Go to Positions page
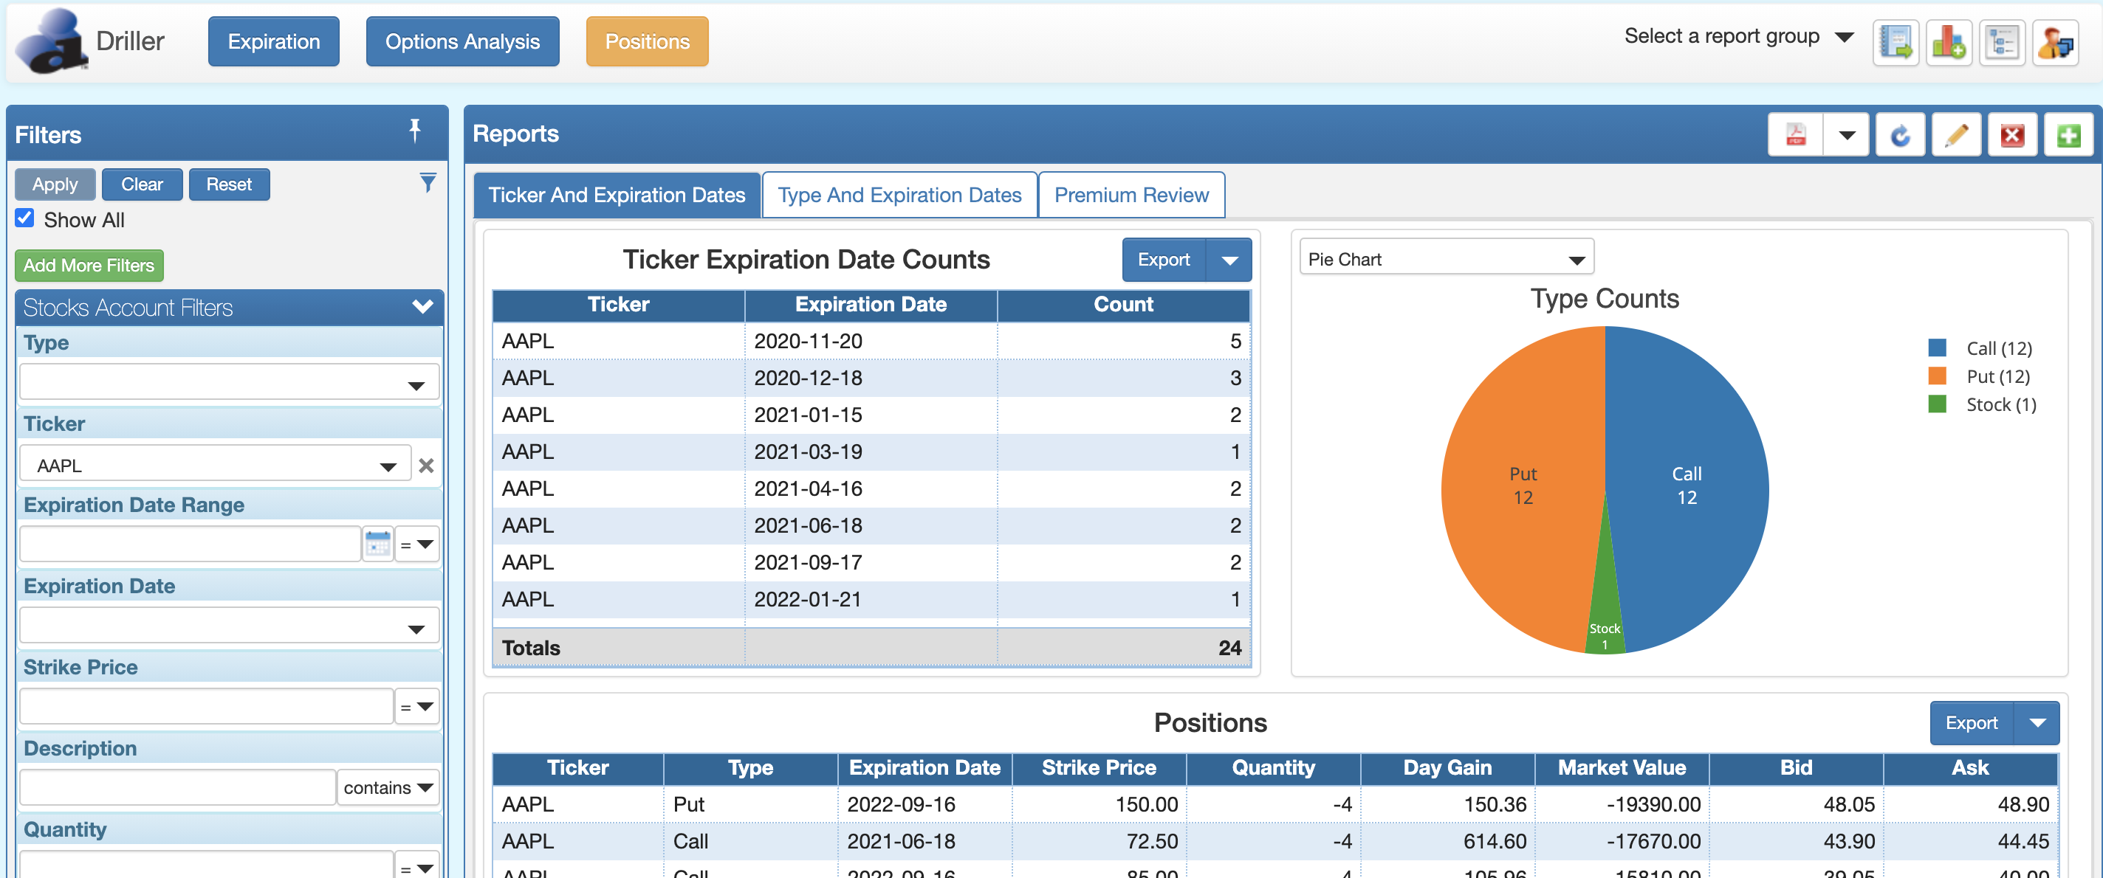2103x878 pixels. click(x=647, y=41)
